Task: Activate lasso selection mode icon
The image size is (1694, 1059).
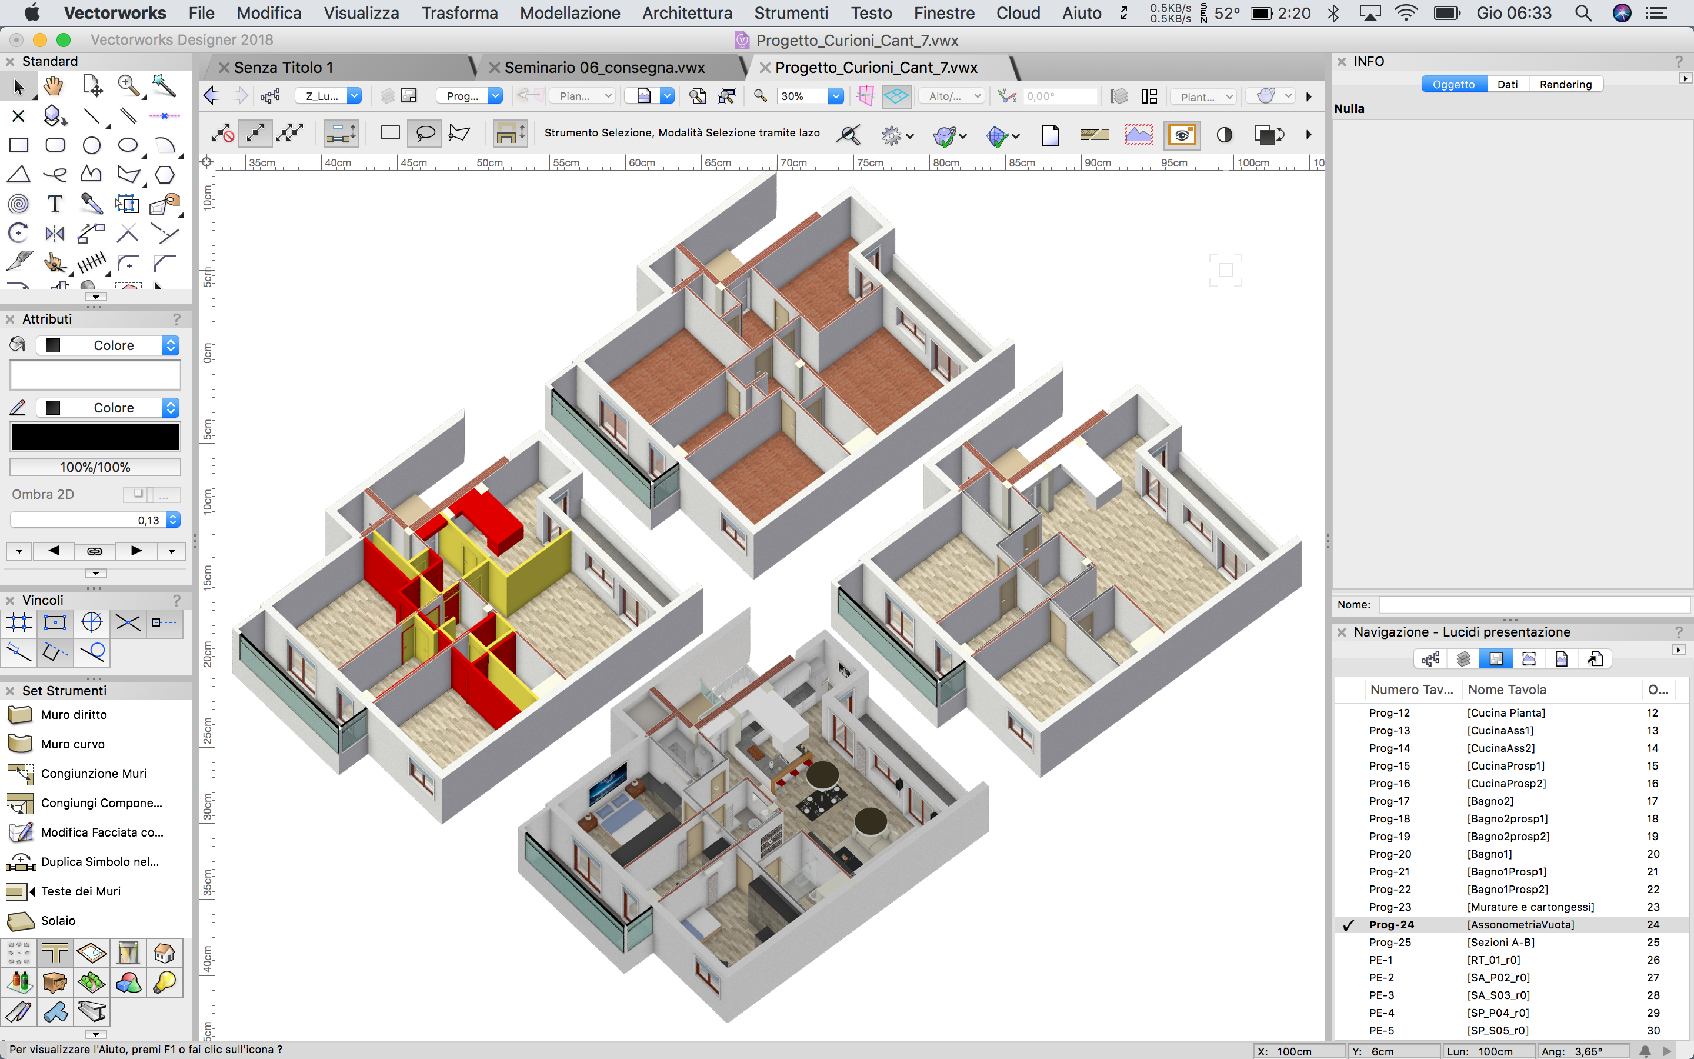Action: click(425, 133)
